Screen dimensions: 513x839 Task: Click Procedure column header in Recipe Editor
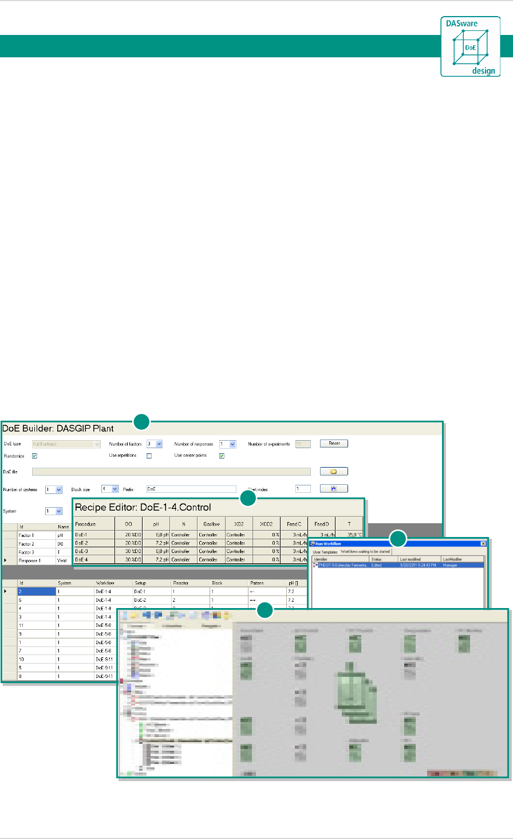(x=94, y=524)
